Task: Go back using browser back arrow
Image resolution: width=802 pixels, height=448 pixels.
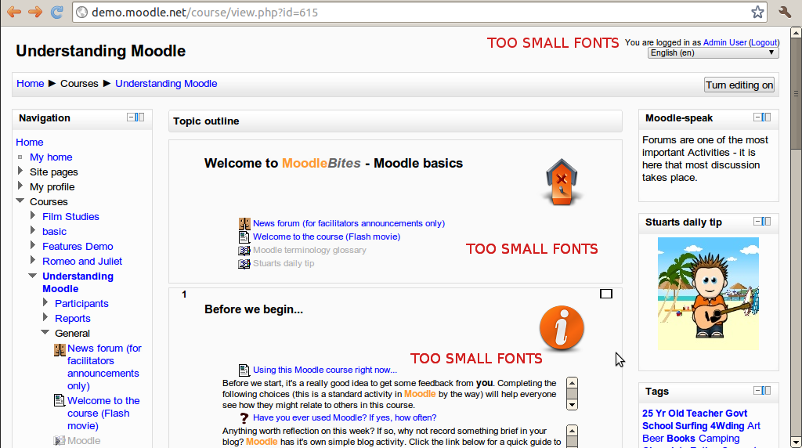Action: click(14, 12)
